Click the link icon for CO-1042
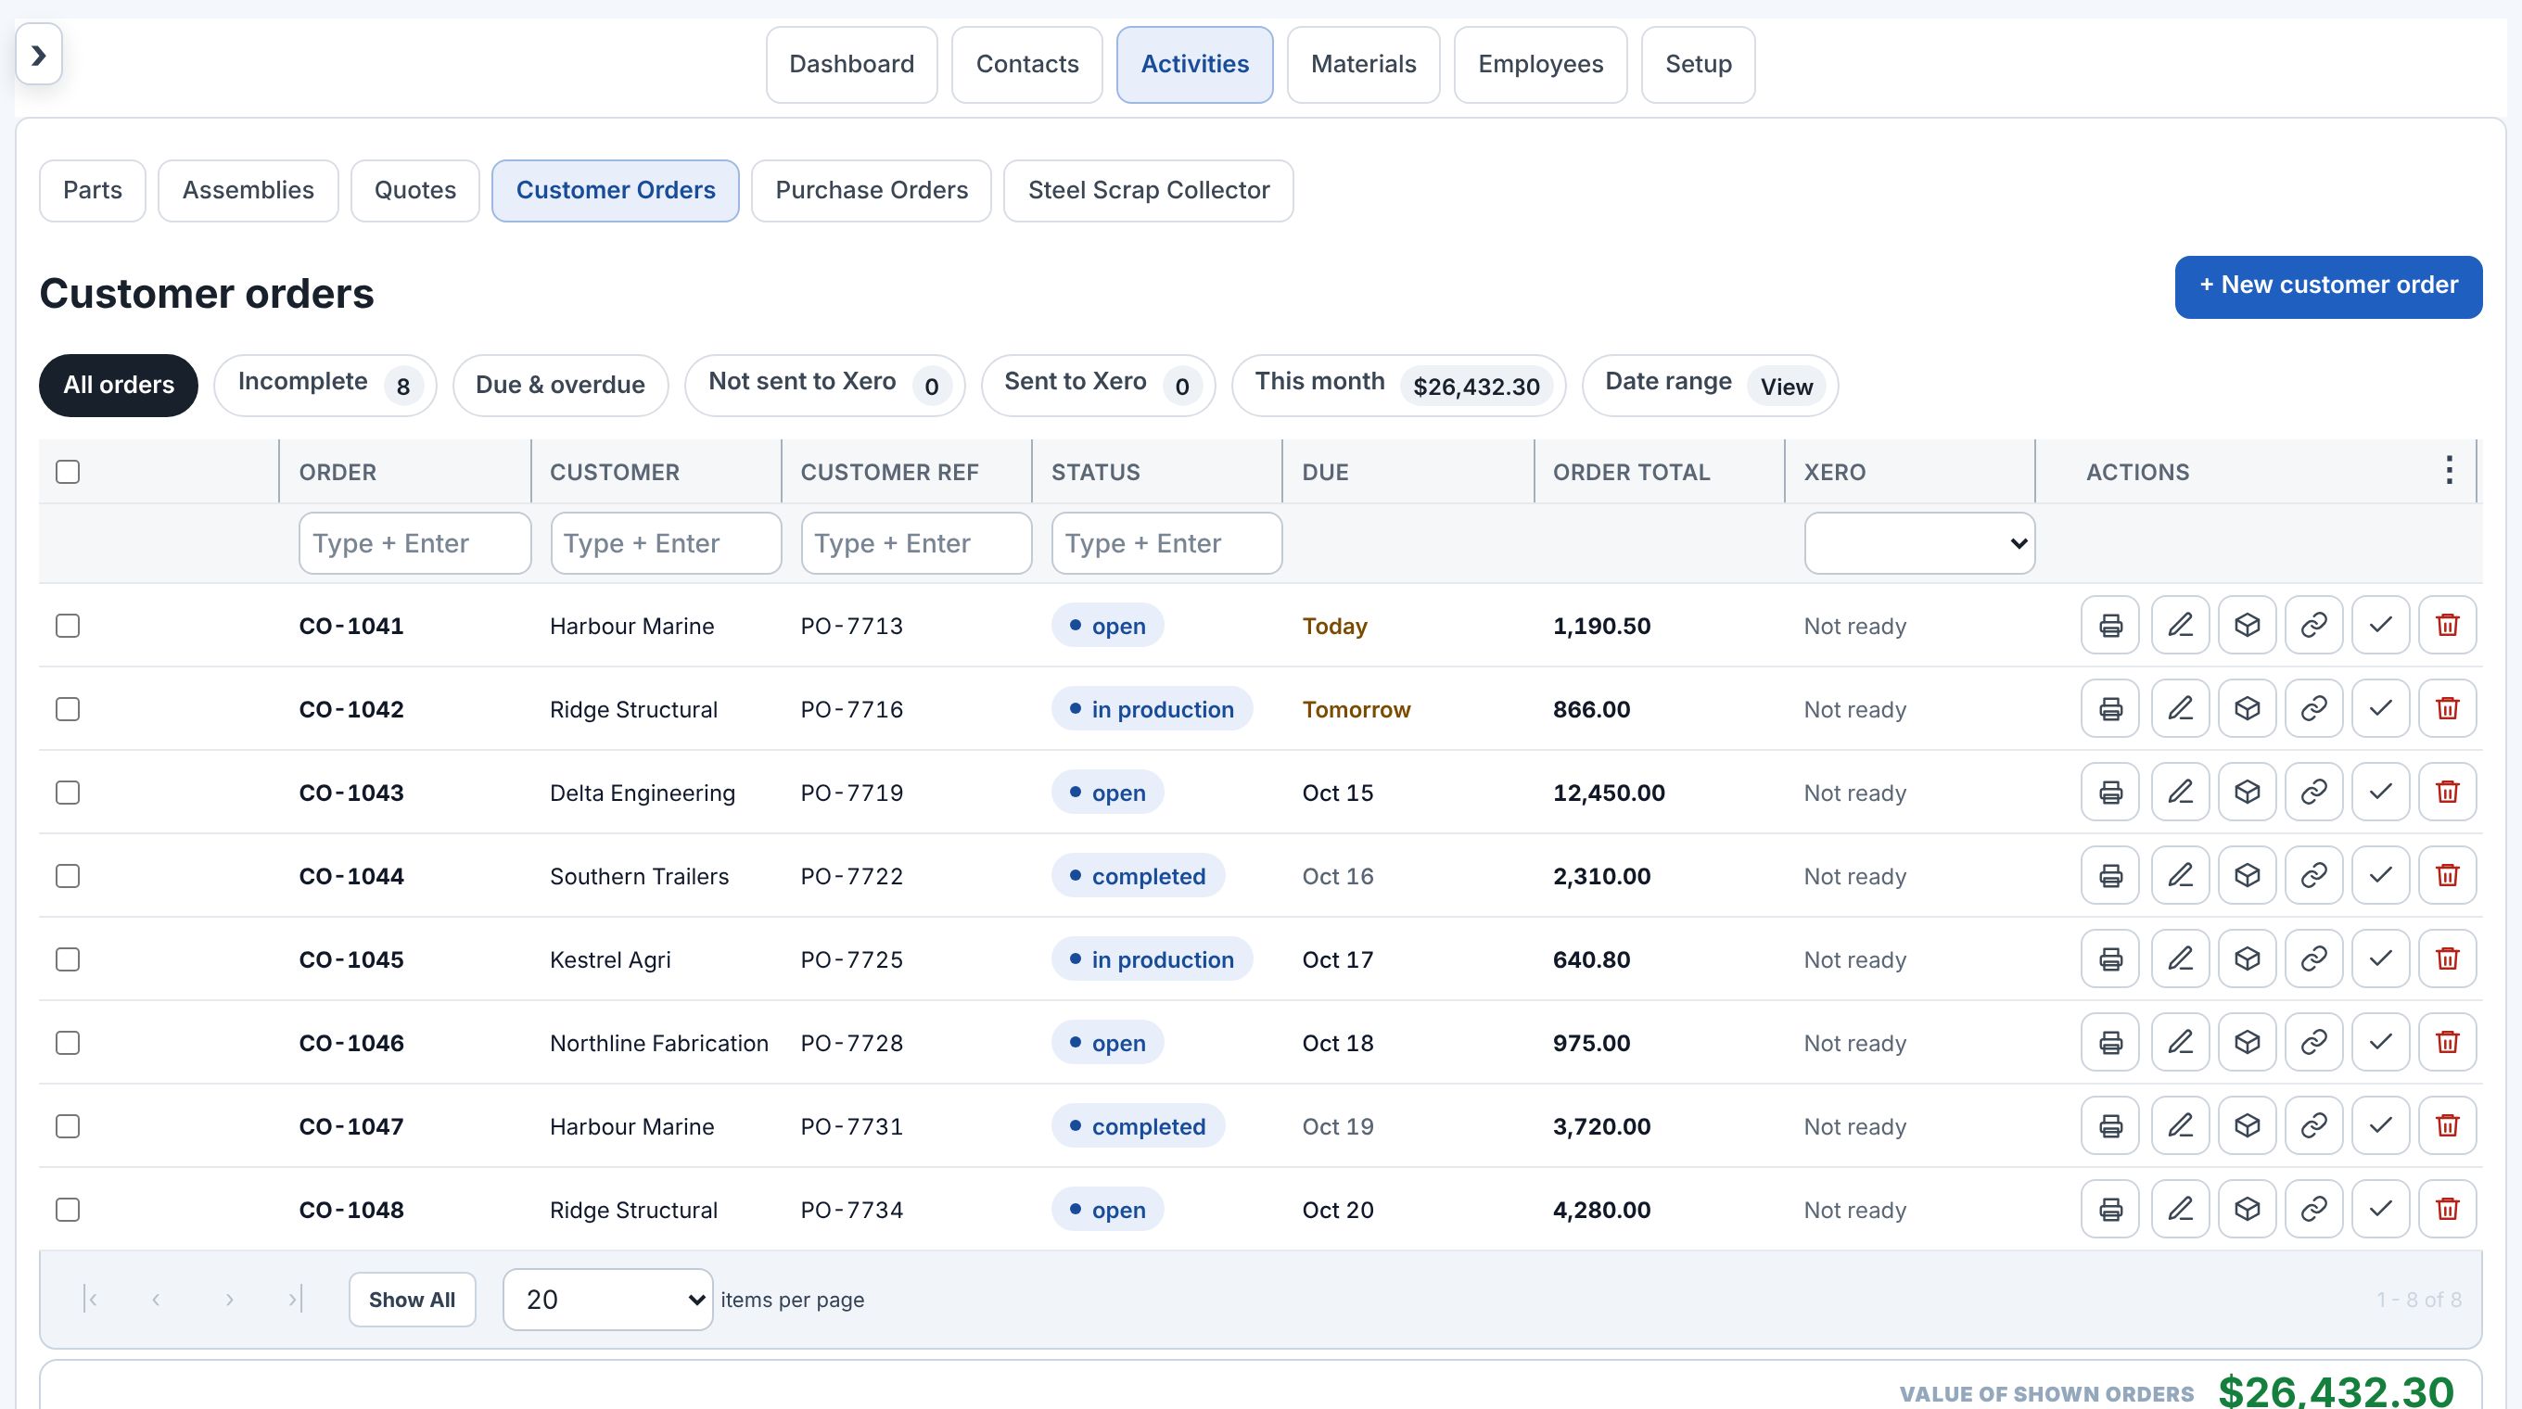The image size is (2522, 1409). pos(2313,708)
